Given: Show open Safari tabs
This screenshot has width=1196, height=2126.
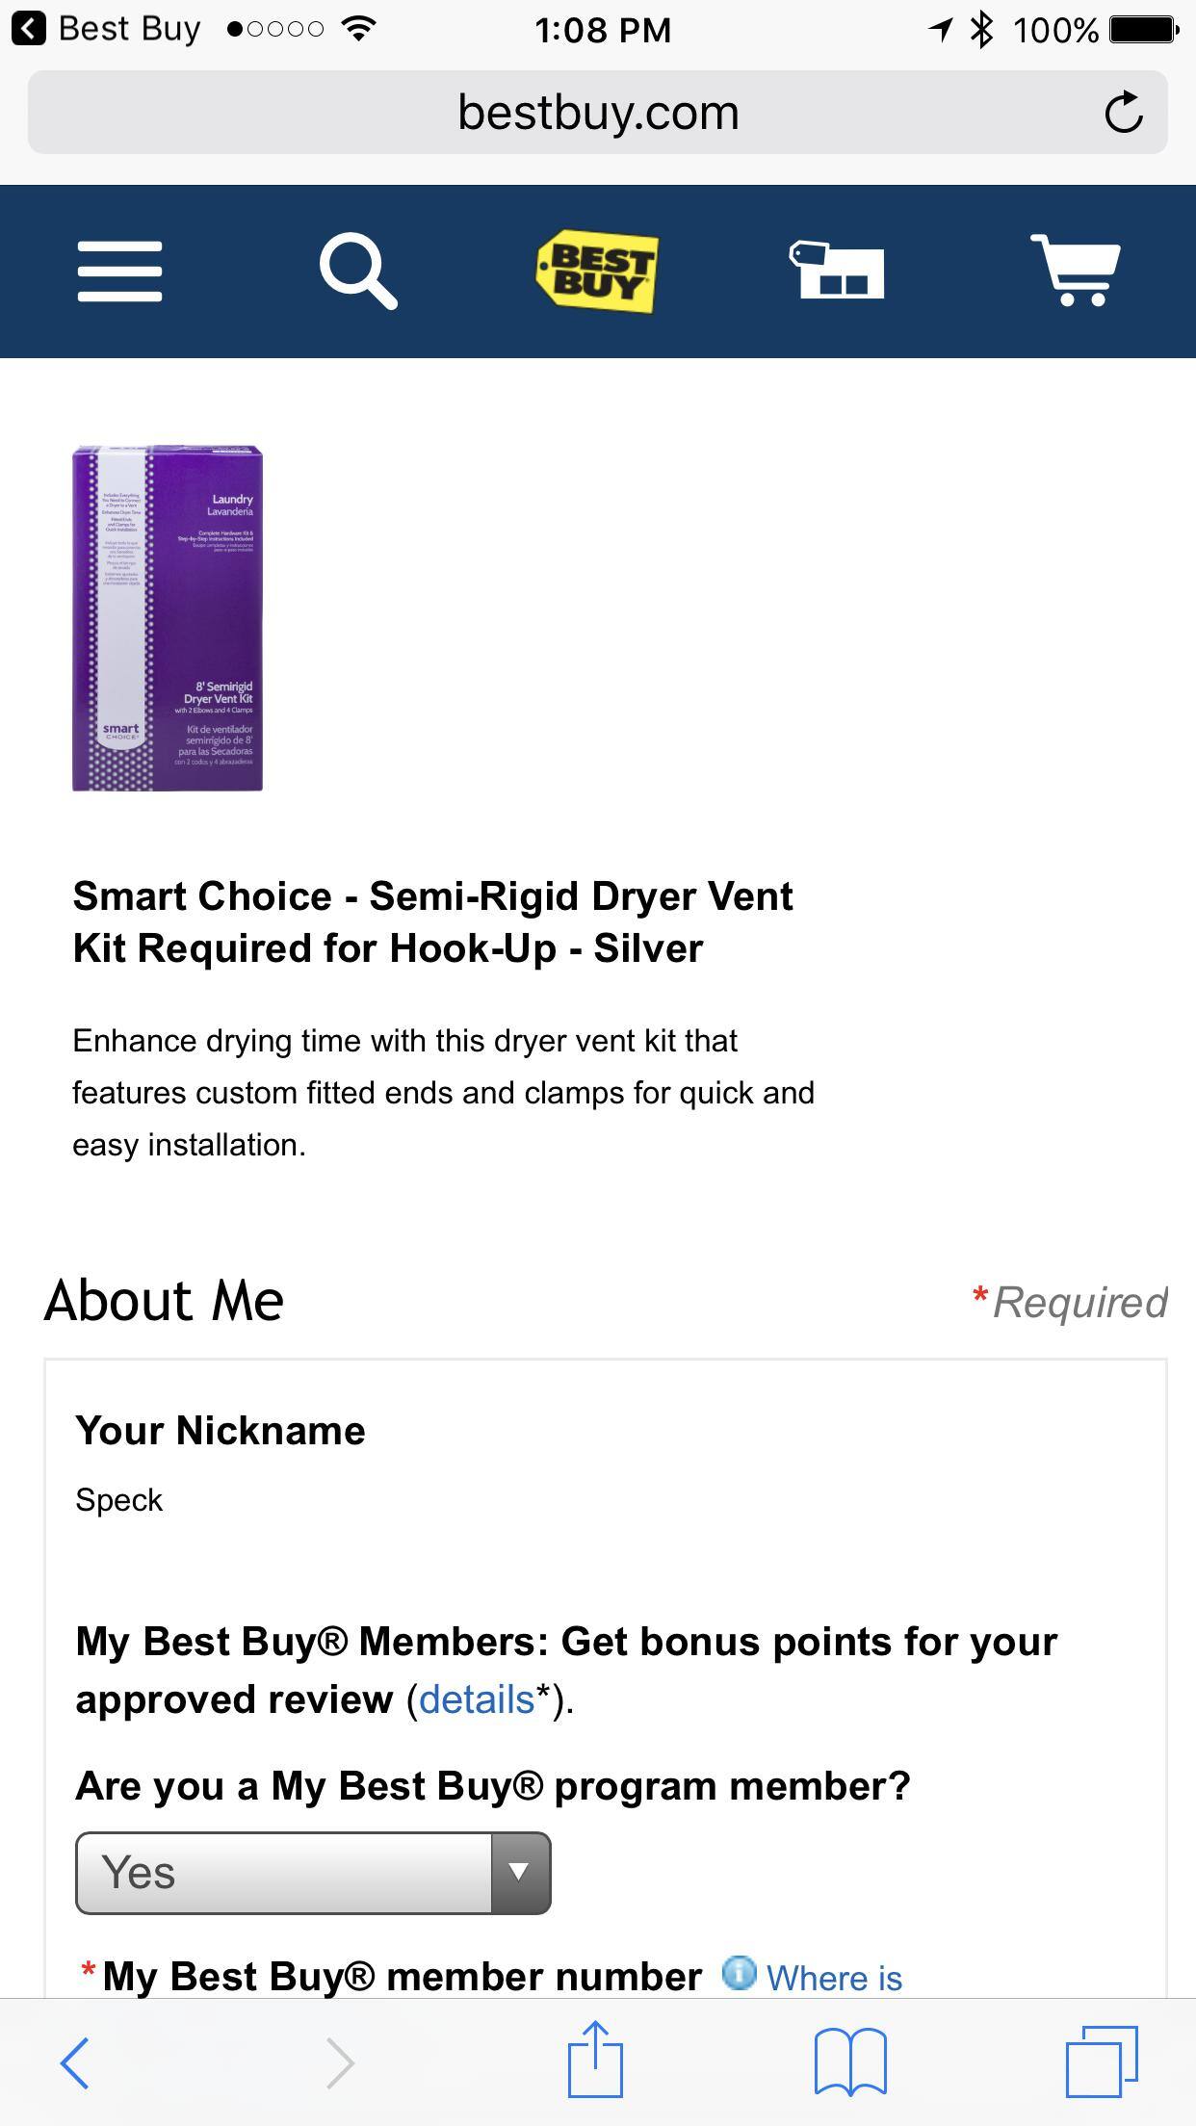Looking at the screenshot, I should tap(1102, 2062).
